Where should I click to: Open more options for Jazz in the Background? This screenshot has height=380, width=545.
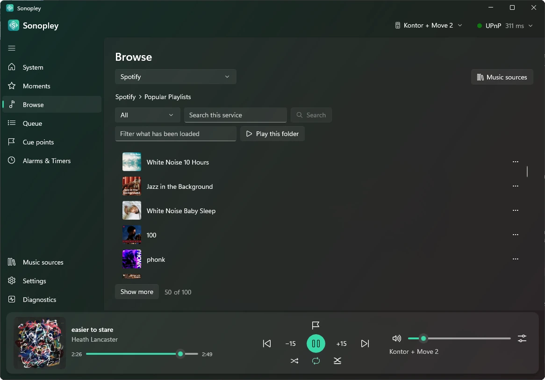coord(516,186)
